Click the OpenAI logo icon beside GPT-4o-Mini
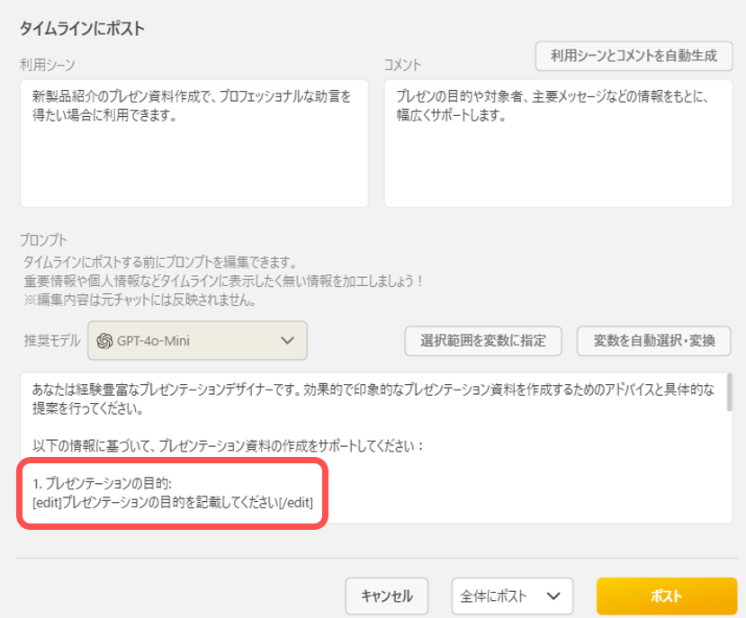The image size is (746, 618). [x=104, y=341]
